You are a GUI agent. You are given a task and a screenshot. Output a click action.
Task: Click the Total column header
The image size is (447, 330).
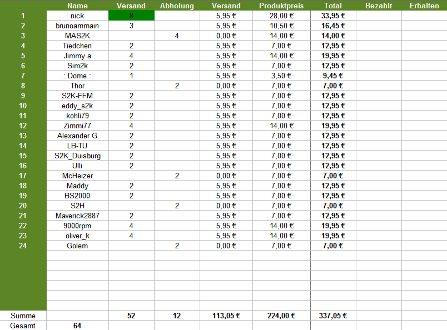(333, 6)
